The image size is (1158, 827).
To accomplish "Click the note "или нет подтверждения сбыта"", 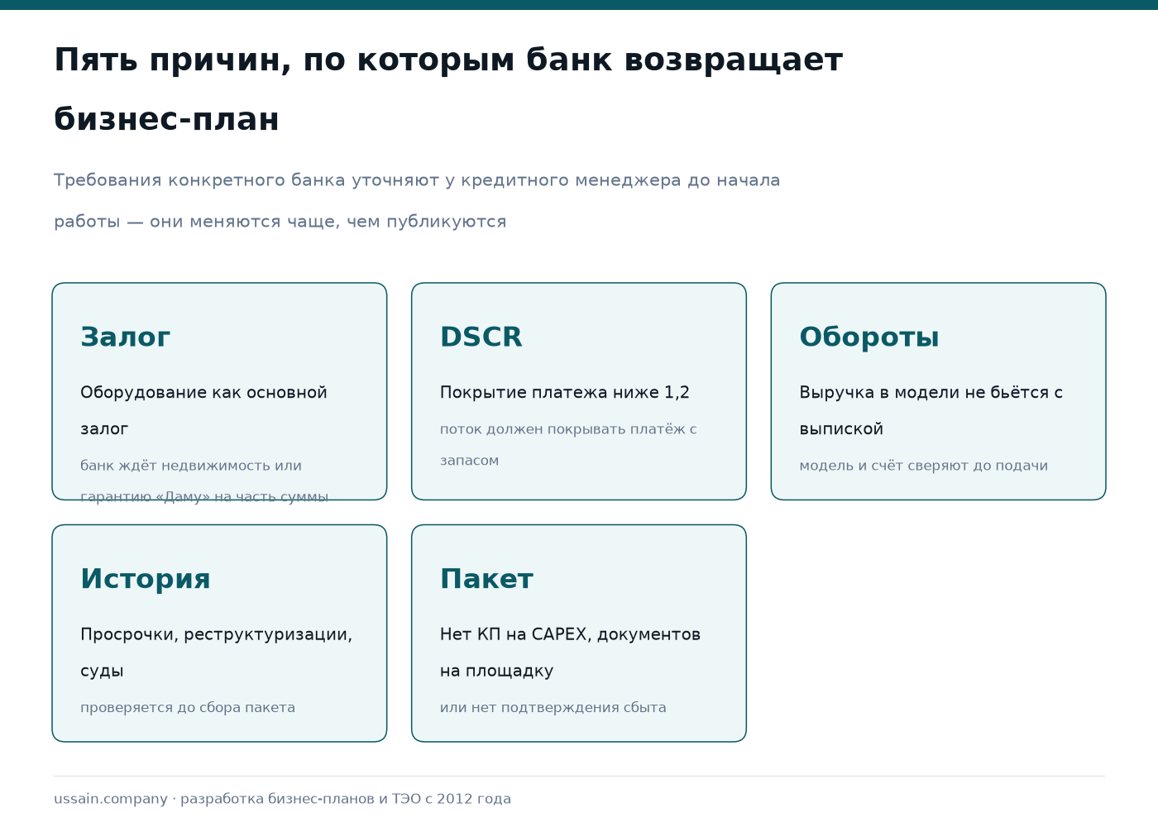I will pyautogui.click(x=553, y=708).
